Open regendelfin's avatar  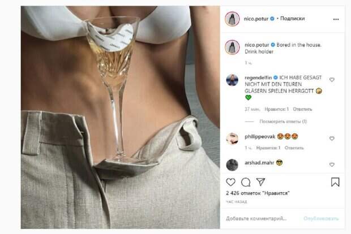pyautogui.click(x=232, y=80)
